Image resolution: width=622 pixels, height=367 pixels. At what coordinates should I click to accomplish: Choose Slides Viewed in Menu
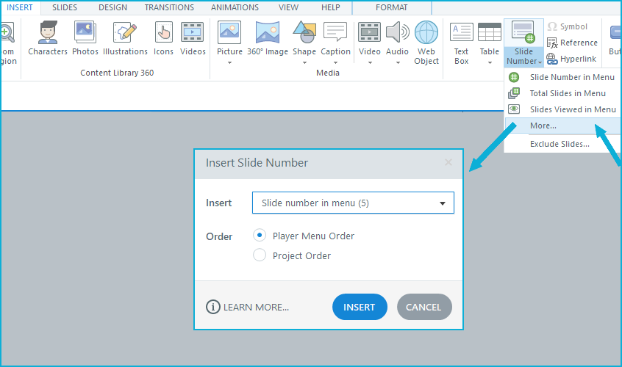pos(562,109)
